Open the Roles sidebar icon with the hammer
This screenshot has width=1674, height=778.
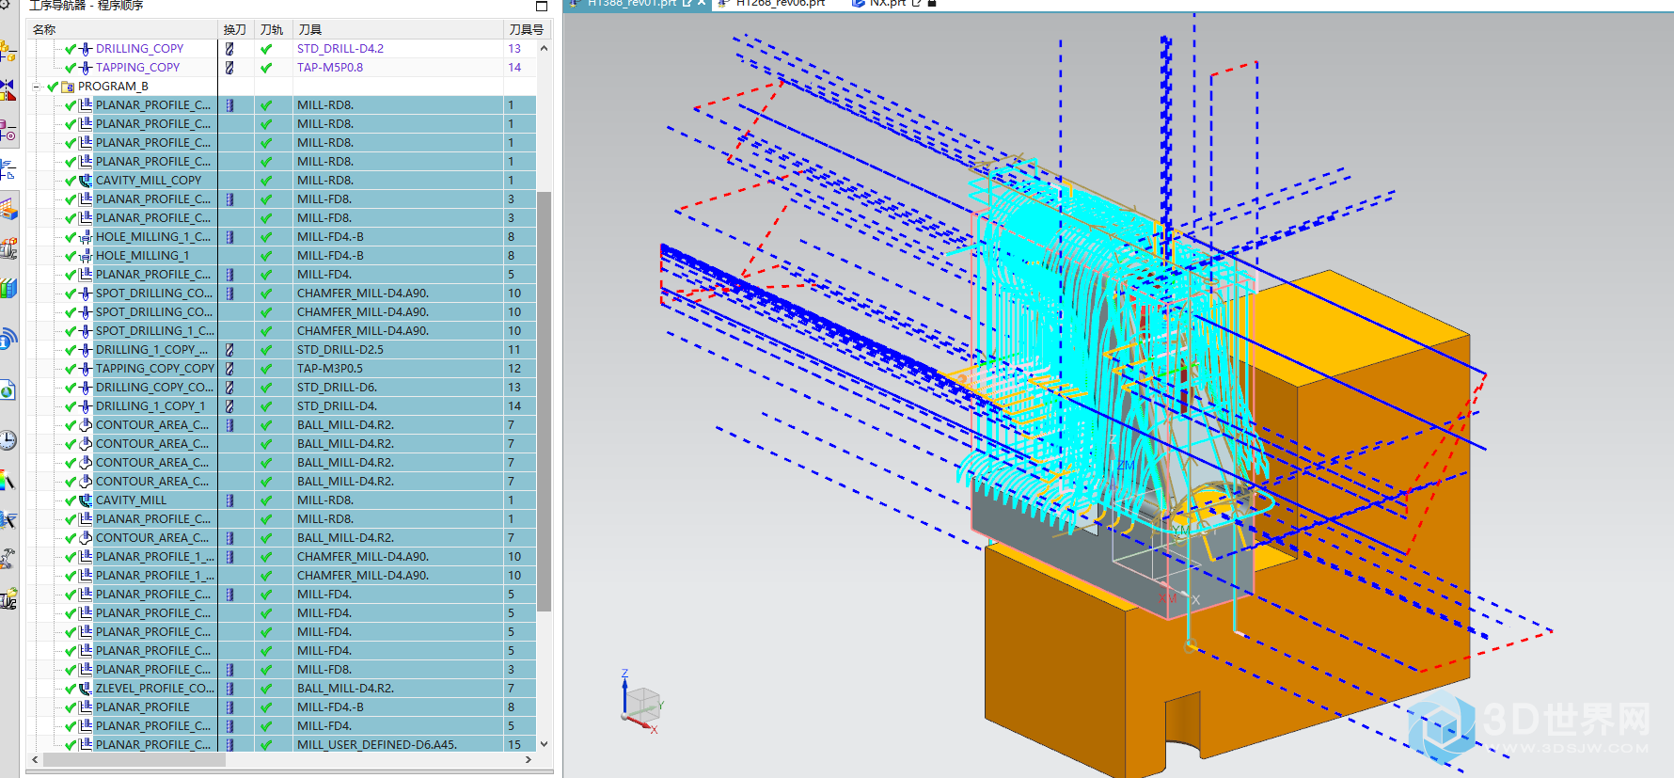click(8, 560)
